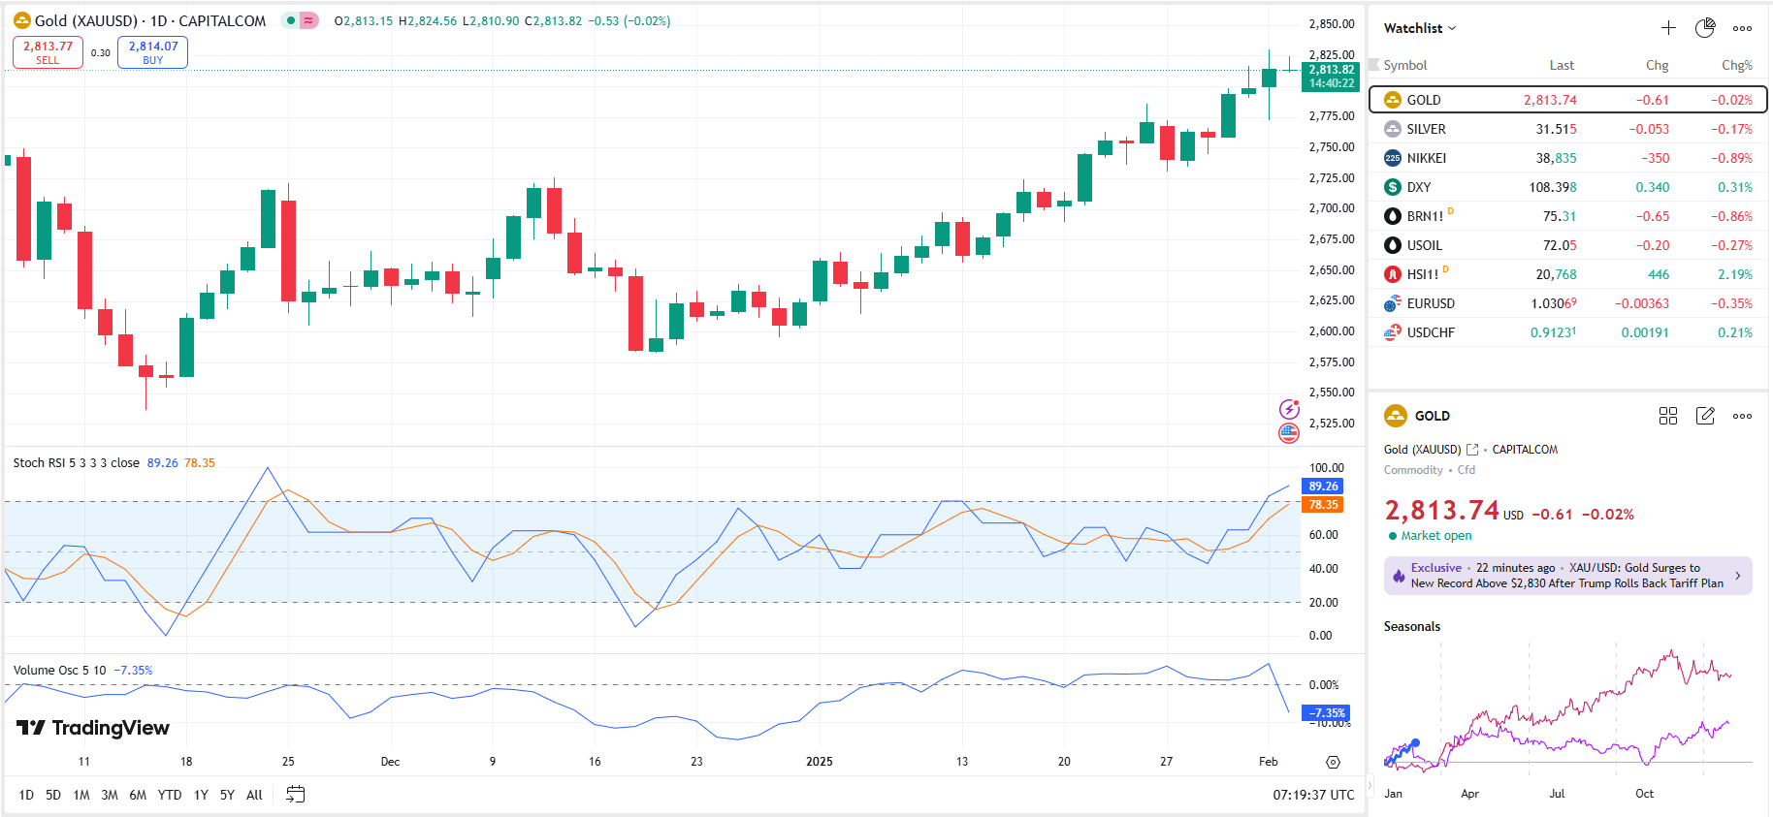
Task: Click the add symbol plus icon
Action: [x=1668, y=28]
